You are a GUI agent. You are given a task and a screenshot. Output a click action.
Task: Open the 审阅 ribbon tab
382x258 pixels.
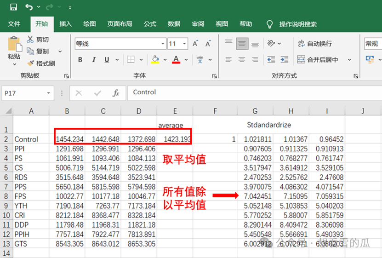pyautogui.click(x=198, y=24)
